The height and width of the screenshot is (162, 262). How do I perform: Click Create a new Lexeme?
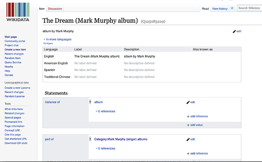click(x=17, y=88)
